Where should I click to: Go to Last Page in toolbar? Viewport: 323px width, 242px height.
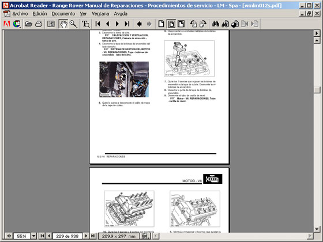click(127, 24)
